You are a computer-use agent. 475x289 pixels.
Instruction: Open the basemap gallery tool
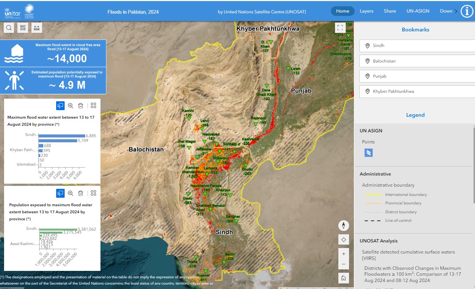(x=23, y=27)
